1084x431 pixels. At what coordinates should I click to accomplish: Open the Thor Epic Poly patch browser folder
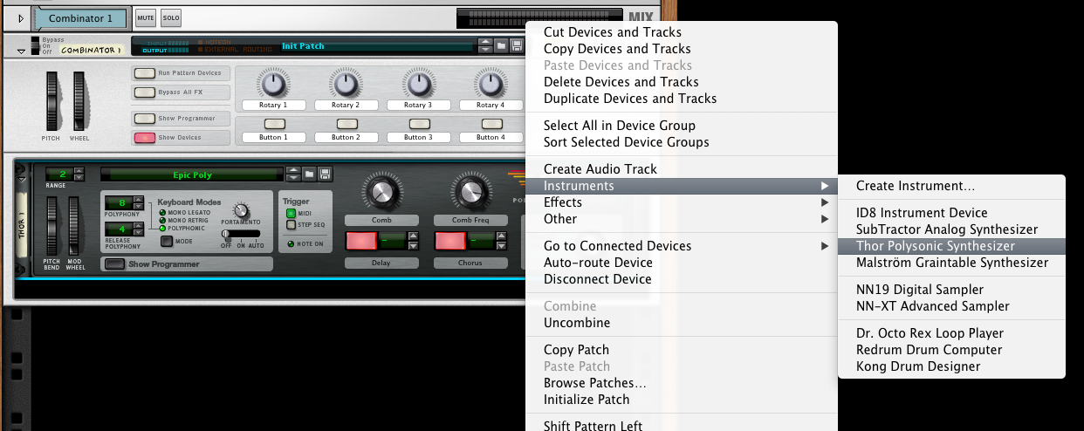point(309,174)
